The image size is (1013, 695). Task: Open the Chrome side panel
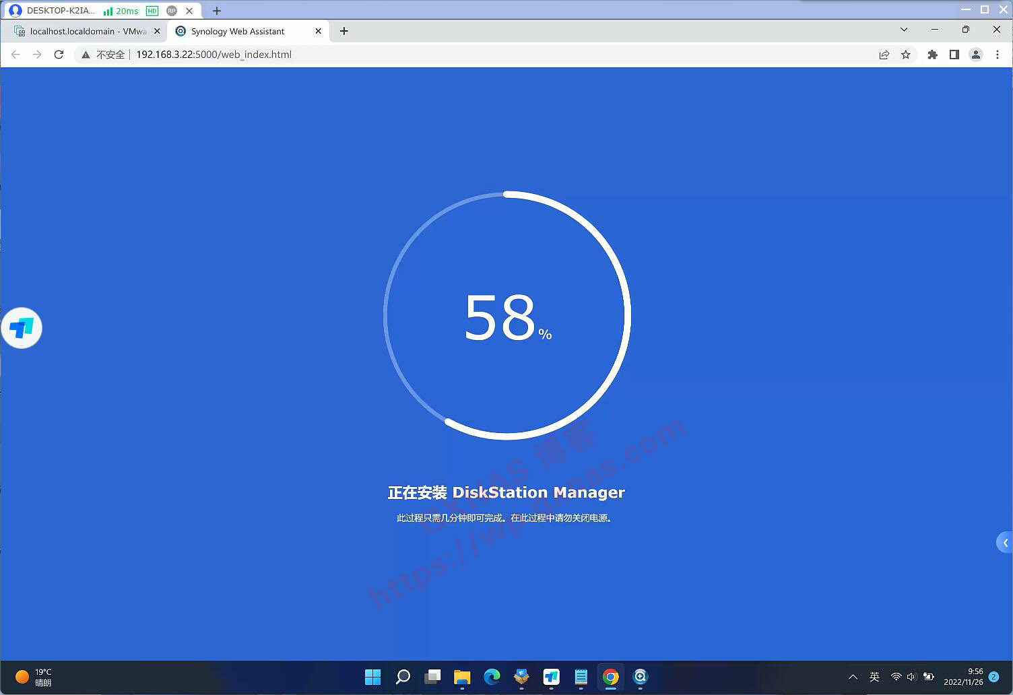click(x=954, y=55)
